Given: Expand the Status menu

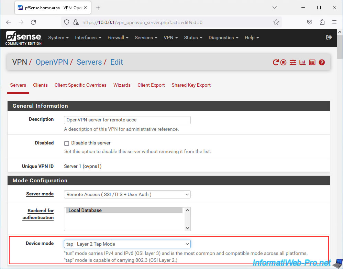Looking at the screenshot, I should (193, 37).
